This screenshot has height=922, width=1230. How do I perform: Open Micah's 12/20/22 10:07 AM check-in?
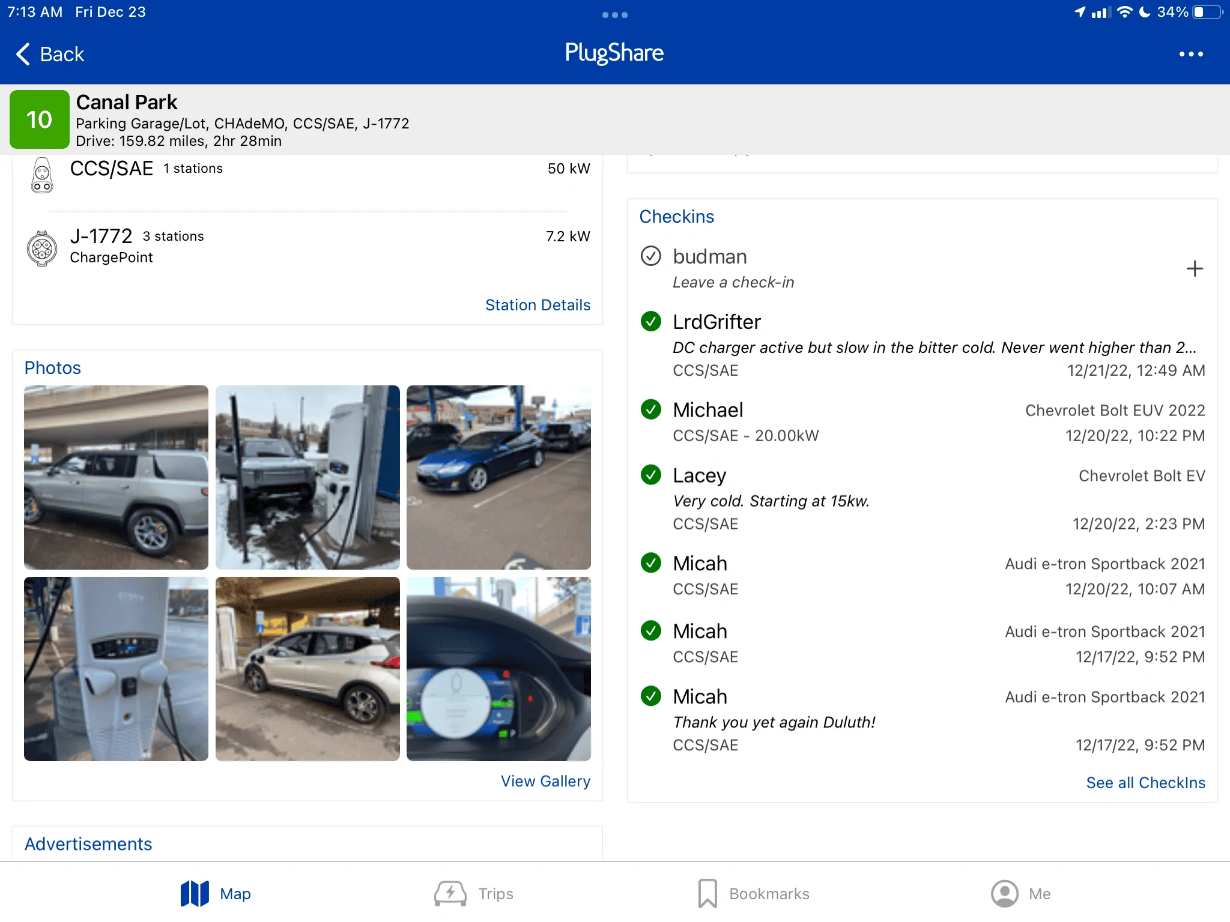click(922, 576)
